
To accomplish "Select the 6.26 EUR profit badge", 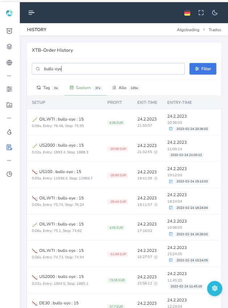I will click(x=116, y=123).
